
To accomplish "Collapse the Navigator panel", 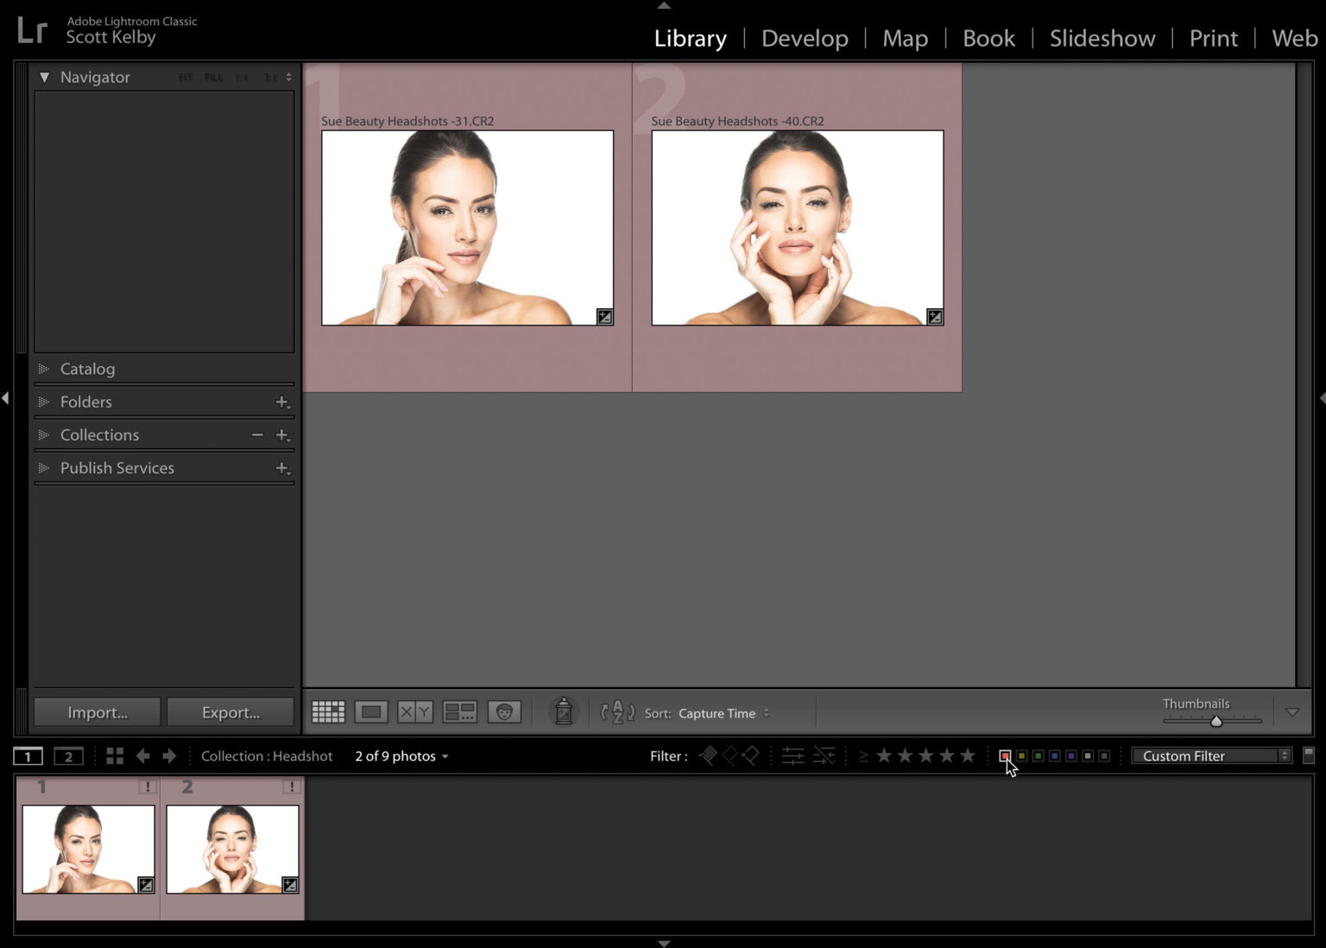I will click(x=45, y=77).
